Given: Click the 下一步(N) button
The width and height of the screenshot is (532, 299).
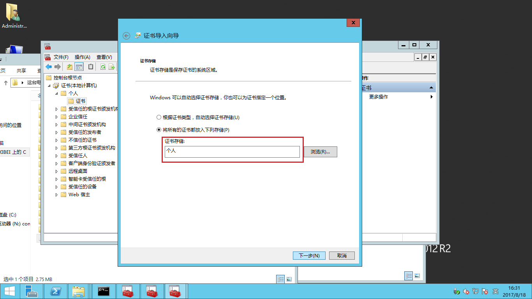Looking at the screenshot, I should point(309,255).
